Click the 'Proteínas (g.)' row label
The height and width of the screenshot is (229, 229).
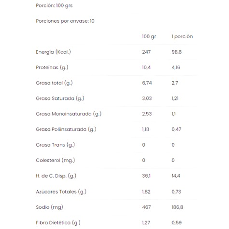[x=52, y=68]
